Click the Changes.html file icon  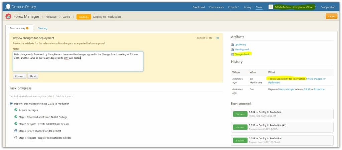coord(232,54)
